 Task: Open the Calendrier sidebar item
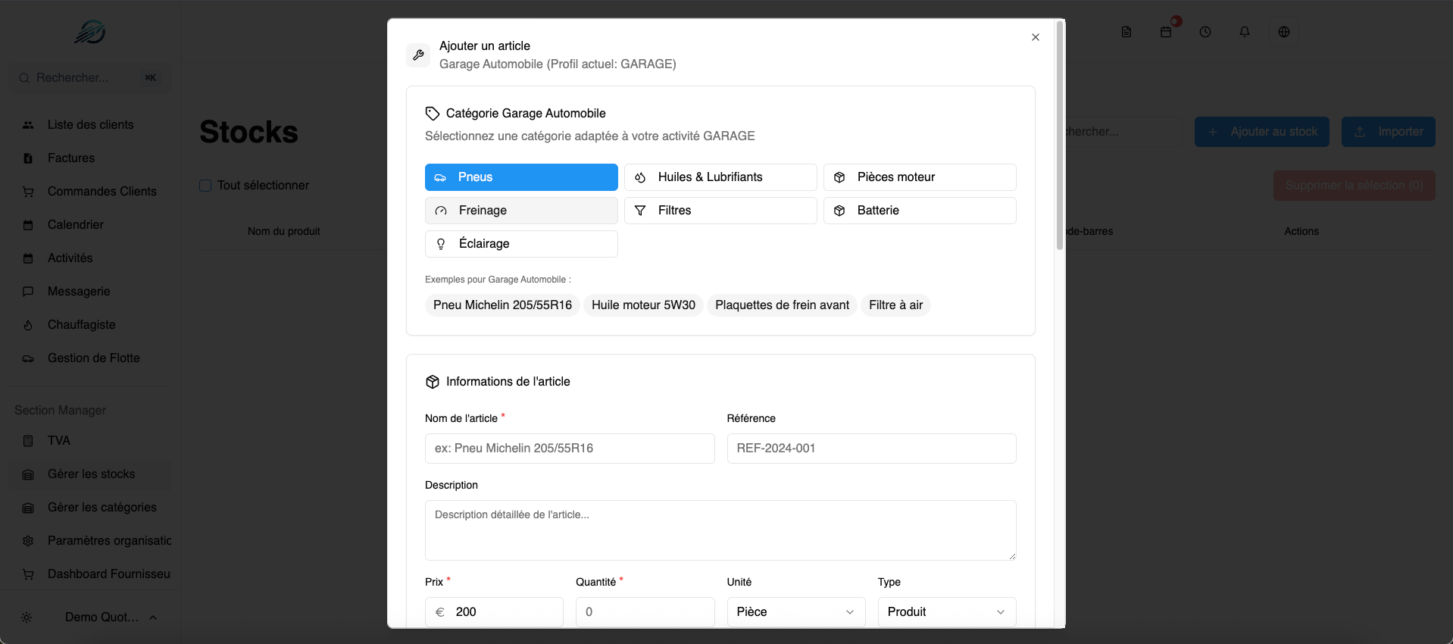(90, 225)
